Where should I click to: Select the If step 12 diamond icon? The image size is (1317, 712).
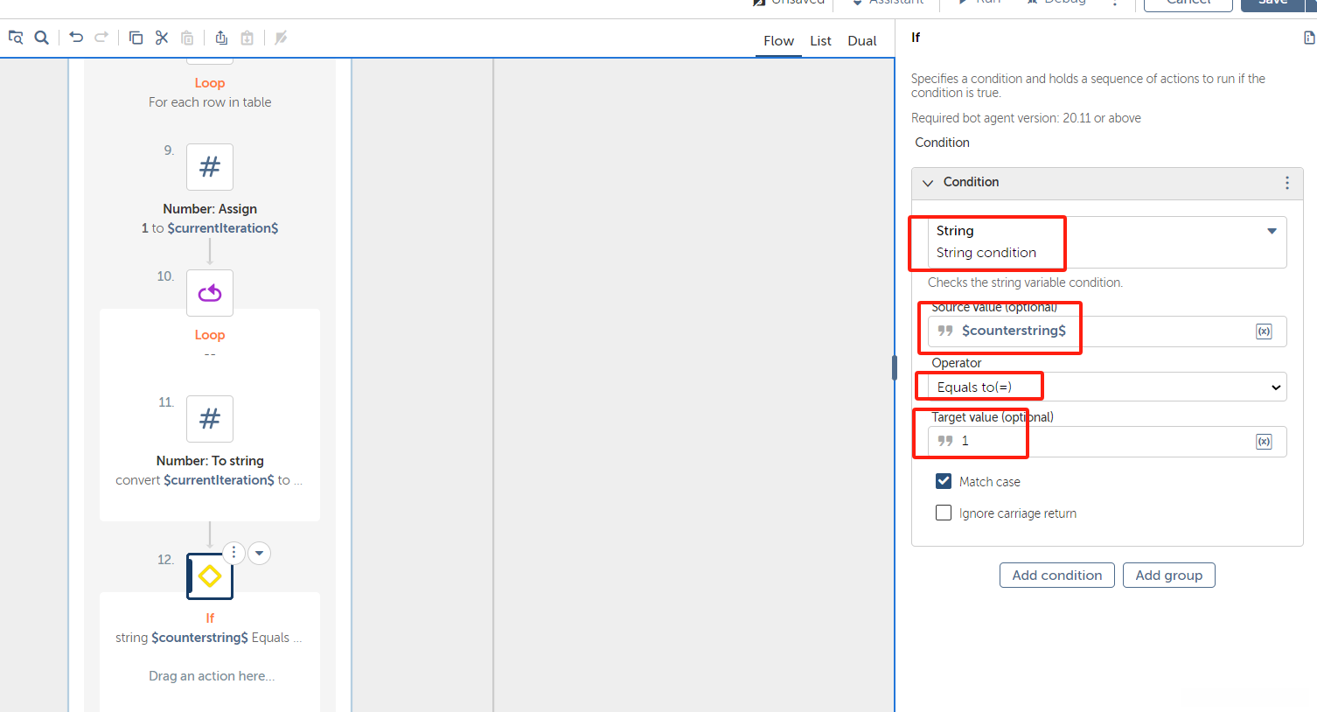[210, 576]
